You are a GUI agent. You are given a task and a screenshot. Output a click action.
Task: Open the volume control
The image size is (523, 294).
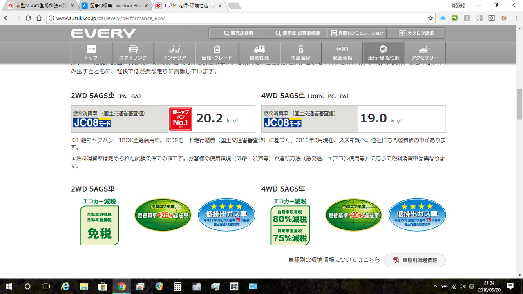pos(463,287)
